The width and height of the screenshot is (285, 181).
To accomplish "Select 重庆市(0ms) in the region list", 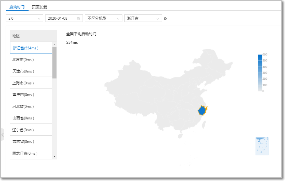I will tap(31, 94).
